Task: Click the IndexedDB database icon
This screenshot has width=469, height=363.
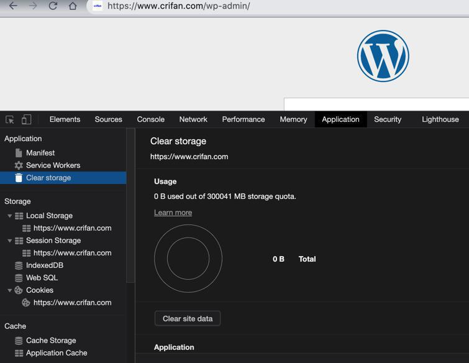Action: (19, 265)
